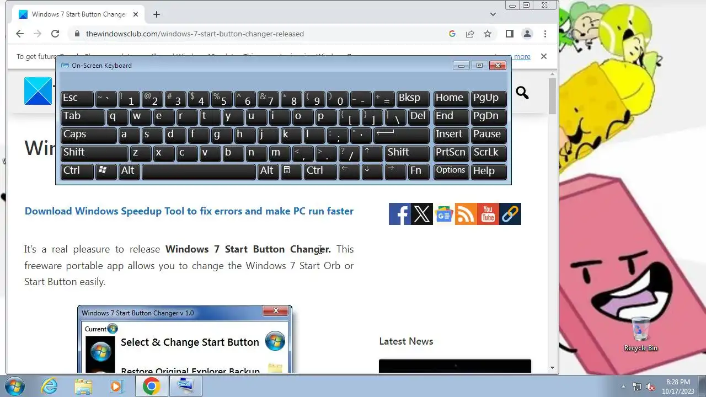The width and height of the screenshot is (706, 397).
Task: Open the Windows Start orb
Action: (x=14, y=387)
